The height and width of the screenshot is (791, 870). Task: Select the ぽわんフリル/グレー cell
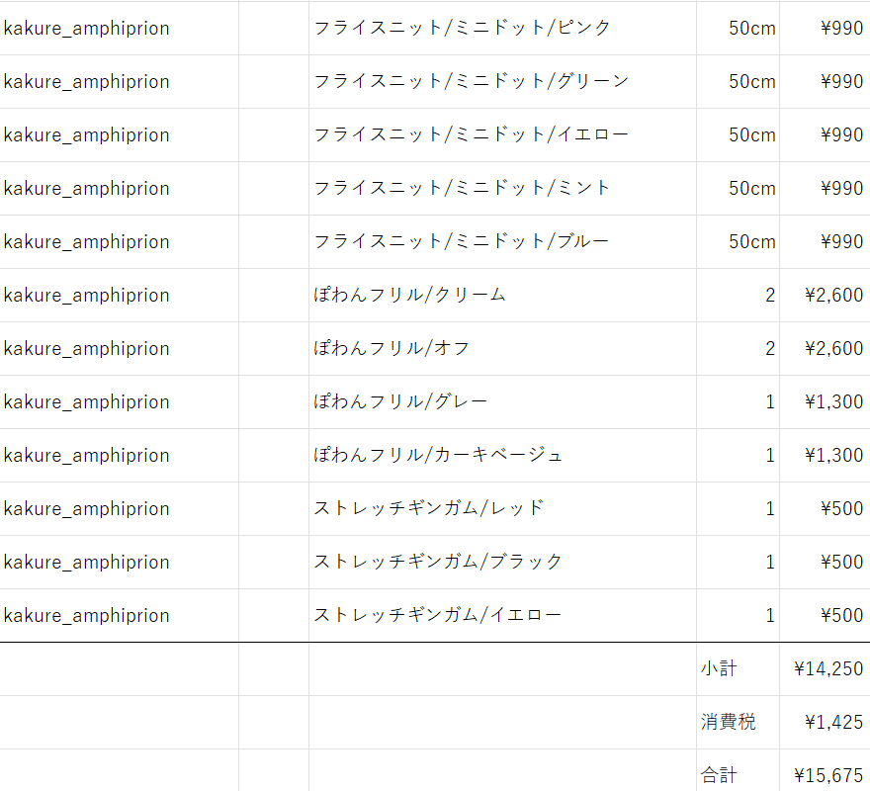point(502,401)
